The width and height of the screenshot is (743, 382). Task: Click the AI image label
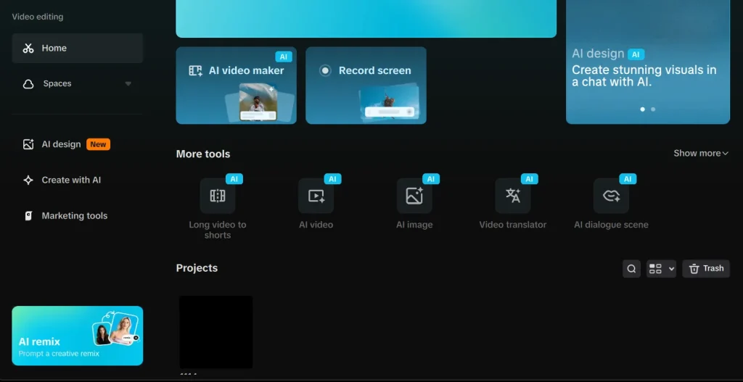pyautogui.click(x=414, y=225)
